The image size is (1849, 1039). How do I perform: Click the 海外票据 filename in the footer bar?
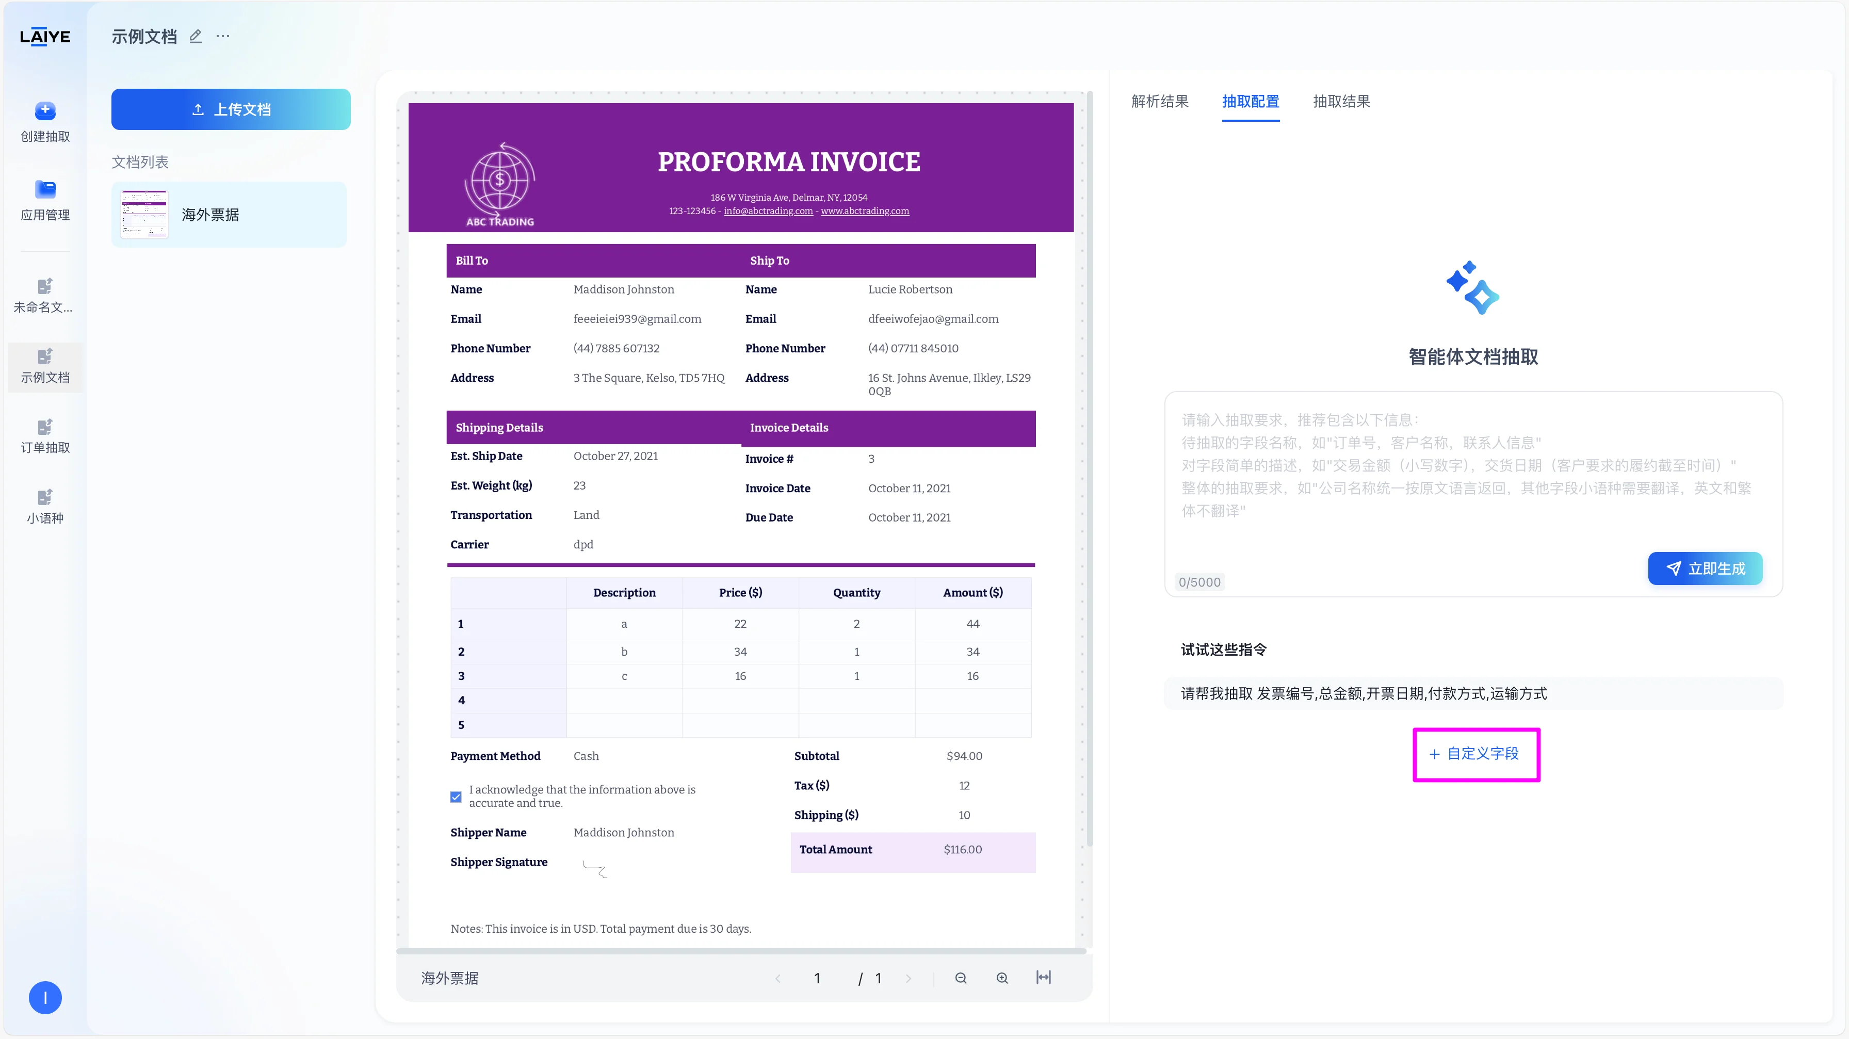click(449, 978)
